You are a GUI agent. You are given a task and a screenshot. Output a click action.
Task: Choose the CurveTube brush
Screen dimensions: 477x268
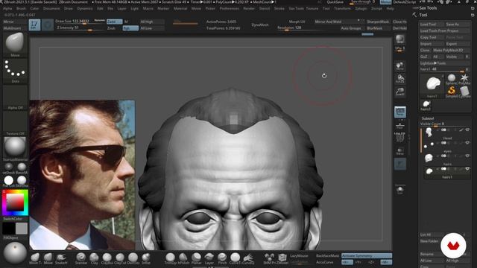(x=235, y=258)
